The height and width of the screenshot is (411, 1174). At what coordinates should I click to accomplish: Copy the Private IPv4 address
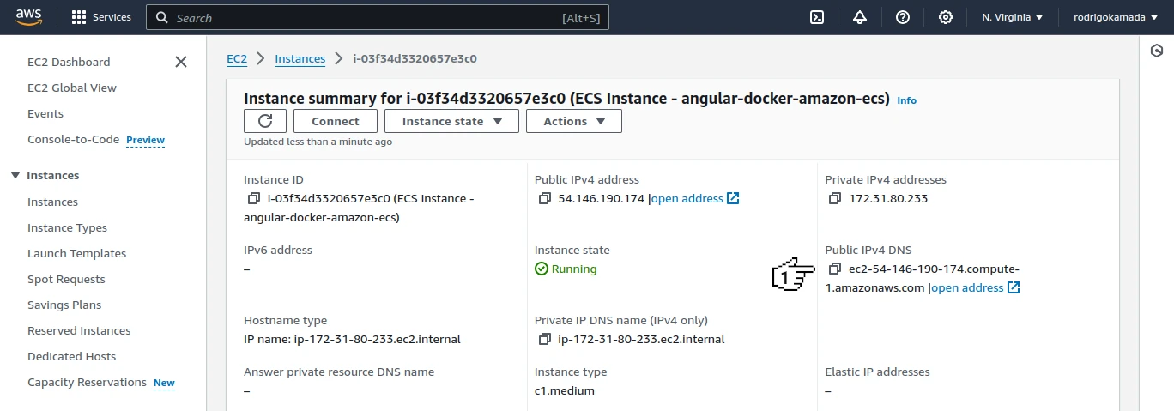point(835,199)
